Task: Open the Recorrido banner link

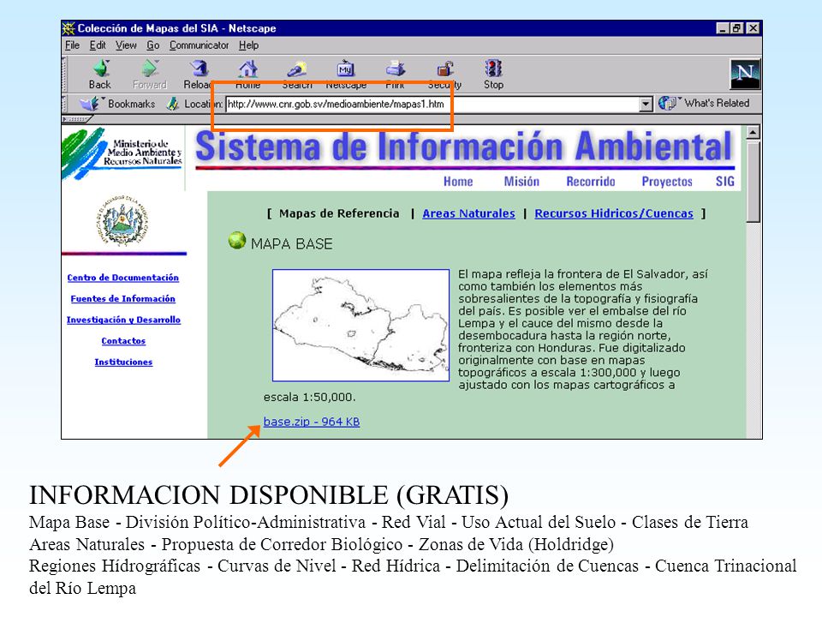Action: click(591, 182)
